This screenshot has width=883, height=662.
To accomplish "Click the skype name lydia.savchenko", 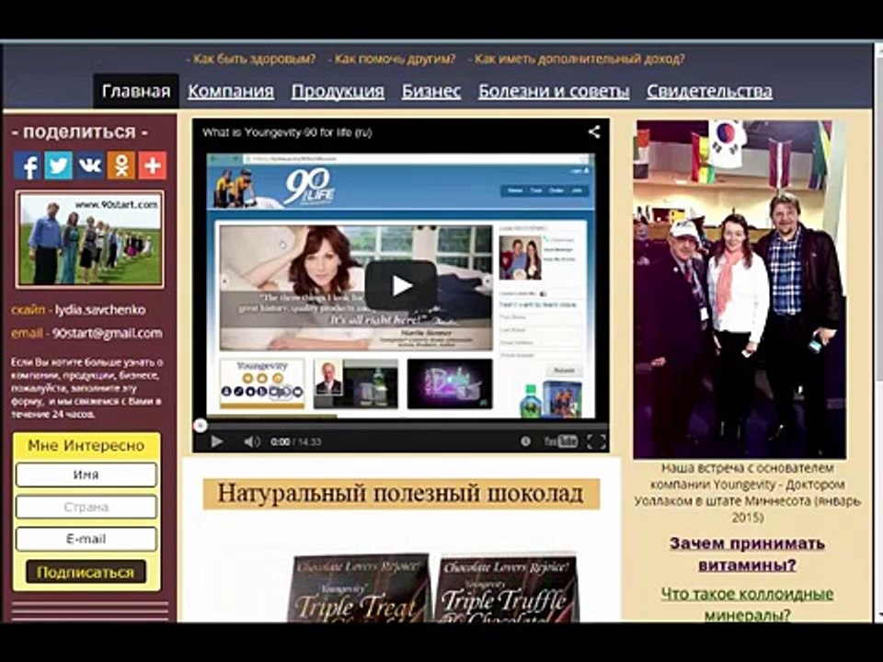I will click(100, 310).
